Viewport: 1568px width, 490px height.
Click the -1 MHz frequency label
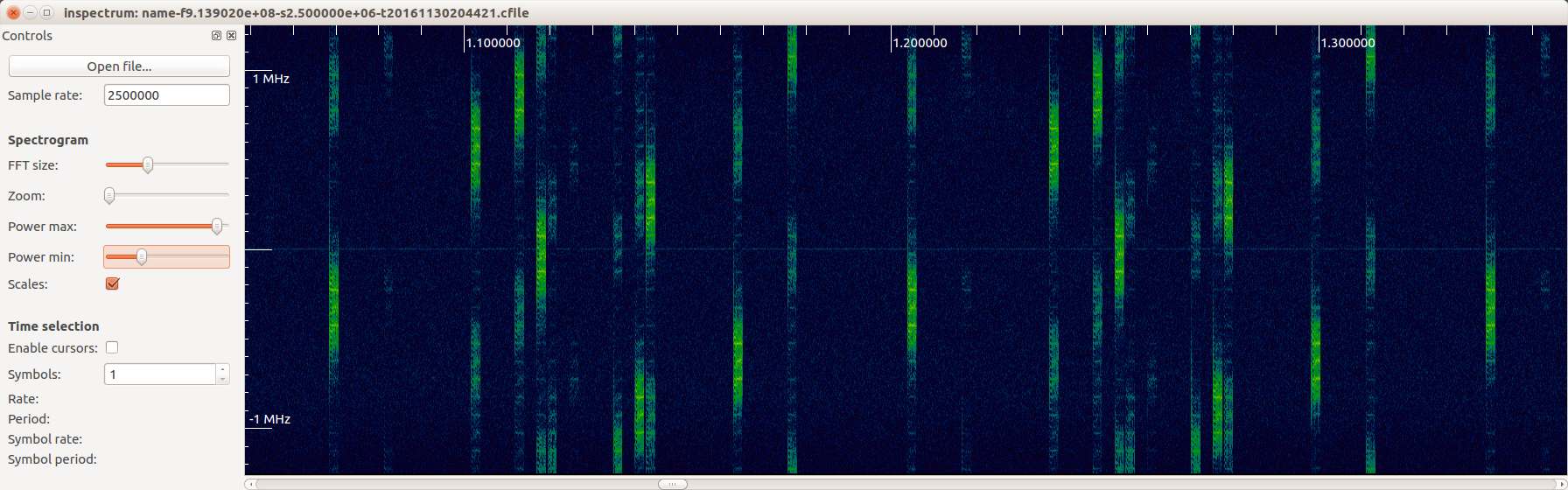[269, 419]
